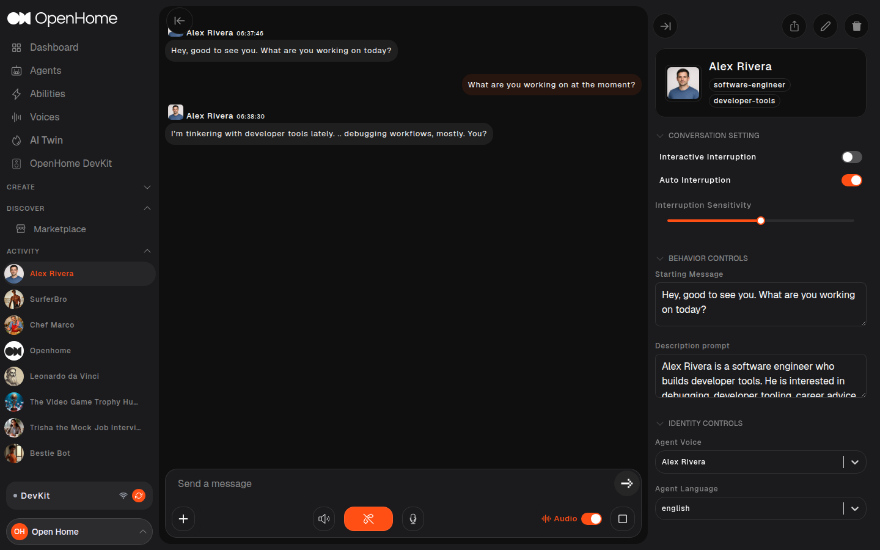Collapse the right settings panel

point(665,26)
